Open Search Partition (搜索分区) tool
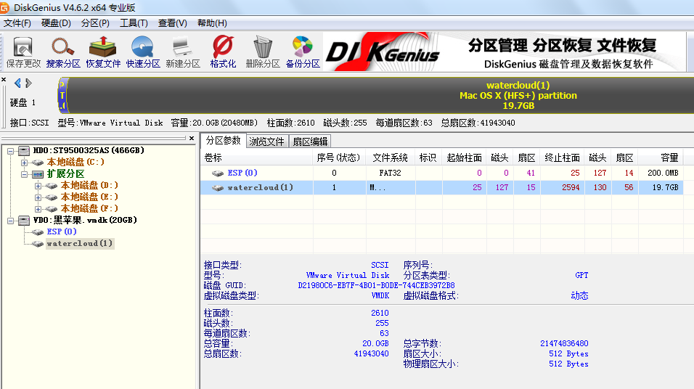Image resolution: width=694 pixels, height=389 pixels. point(63,52)
